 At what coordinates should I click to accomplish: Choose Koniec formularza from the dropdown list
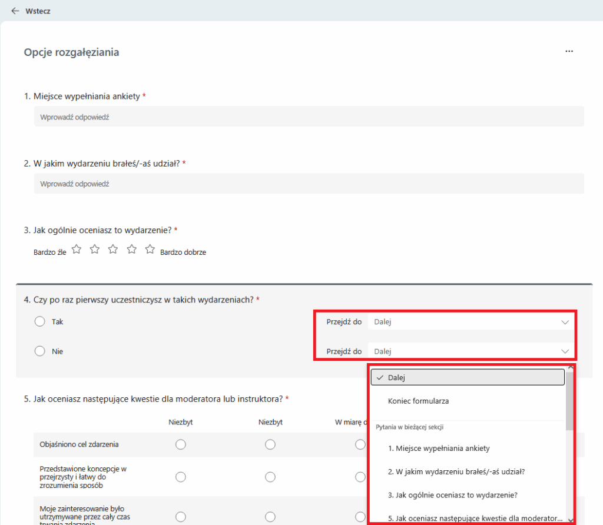pyautogui.click(x=418, y=401)
